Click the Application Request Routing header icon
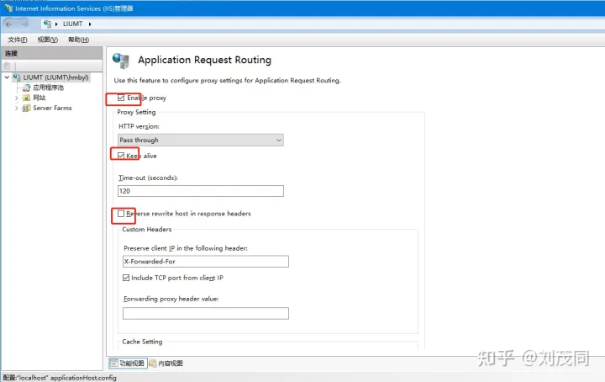Viewport: 605px width, 382px height. tap(121, 61)
